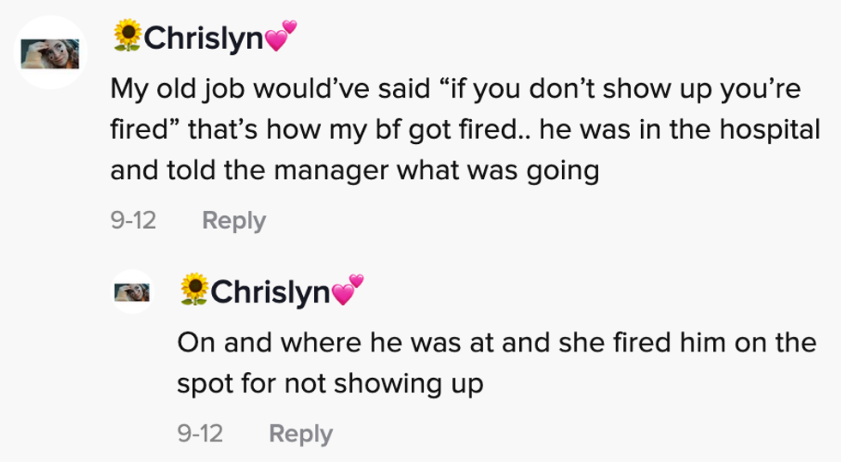Open the top comment's profile avatar
The image size is (841, 462).
pos(51,52)
